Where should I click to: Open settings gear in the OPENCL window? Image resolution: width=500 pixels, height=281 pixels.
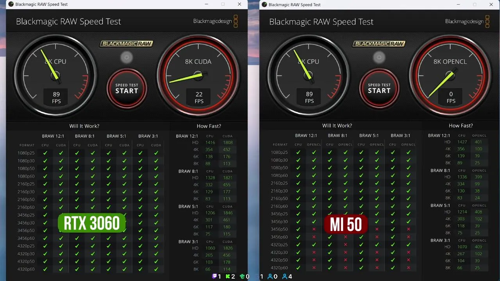(379, 58)
